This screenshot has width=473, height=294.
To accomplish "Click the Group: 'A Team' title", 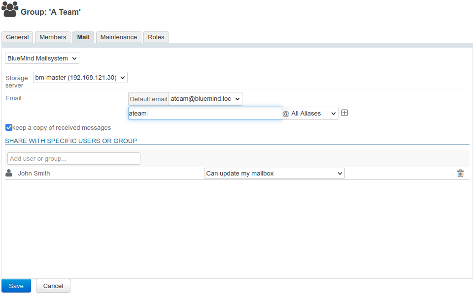I will pos(51,12).
